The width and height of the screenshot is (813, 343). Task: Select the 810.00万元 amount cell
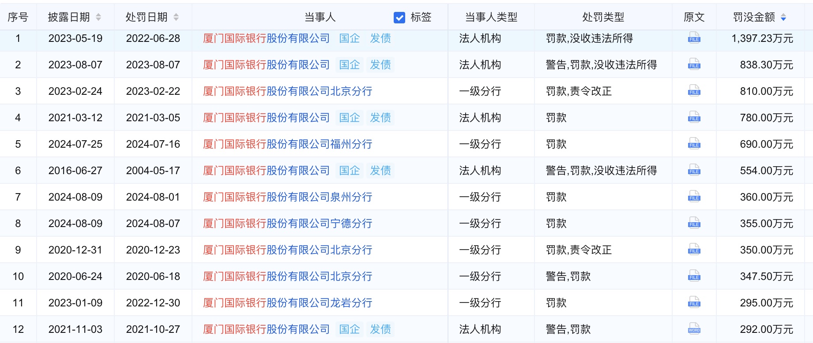pyautogui.click(x=767, y=91)
